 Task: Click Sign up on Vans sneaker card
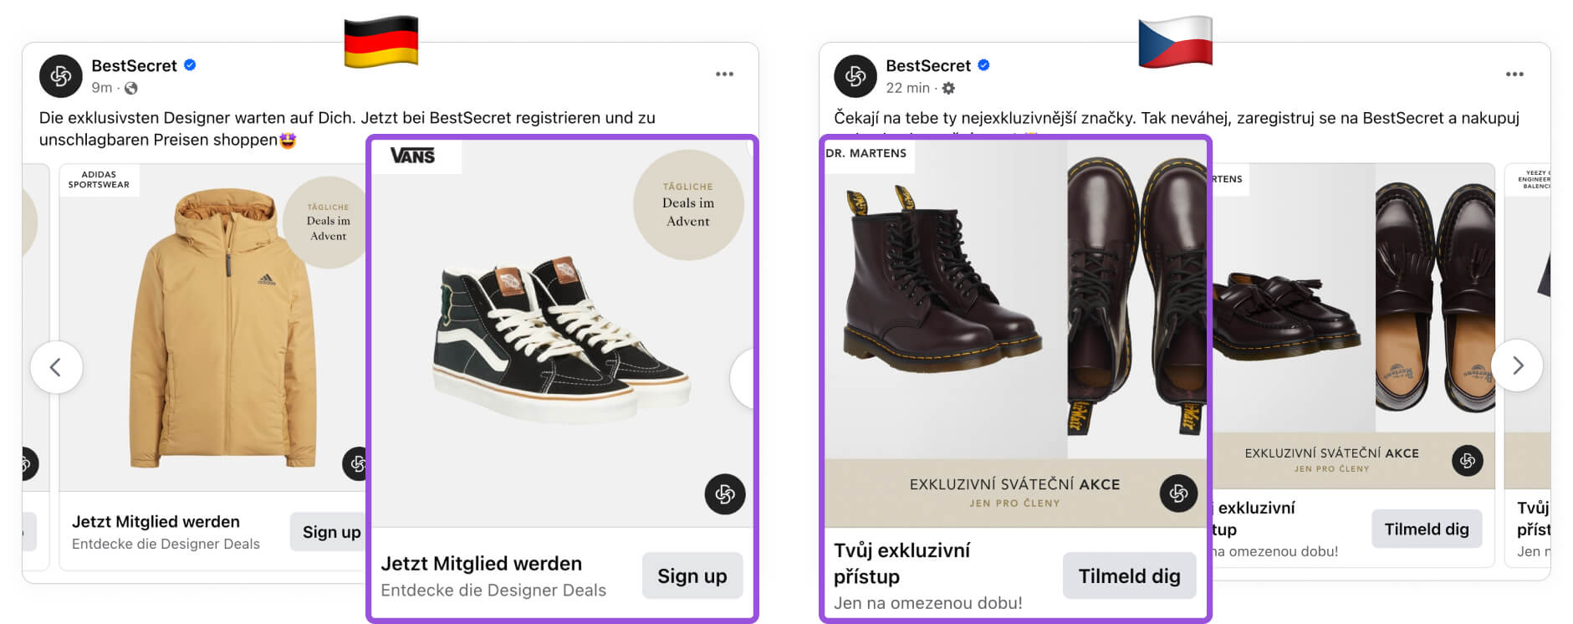click(692, 575)
